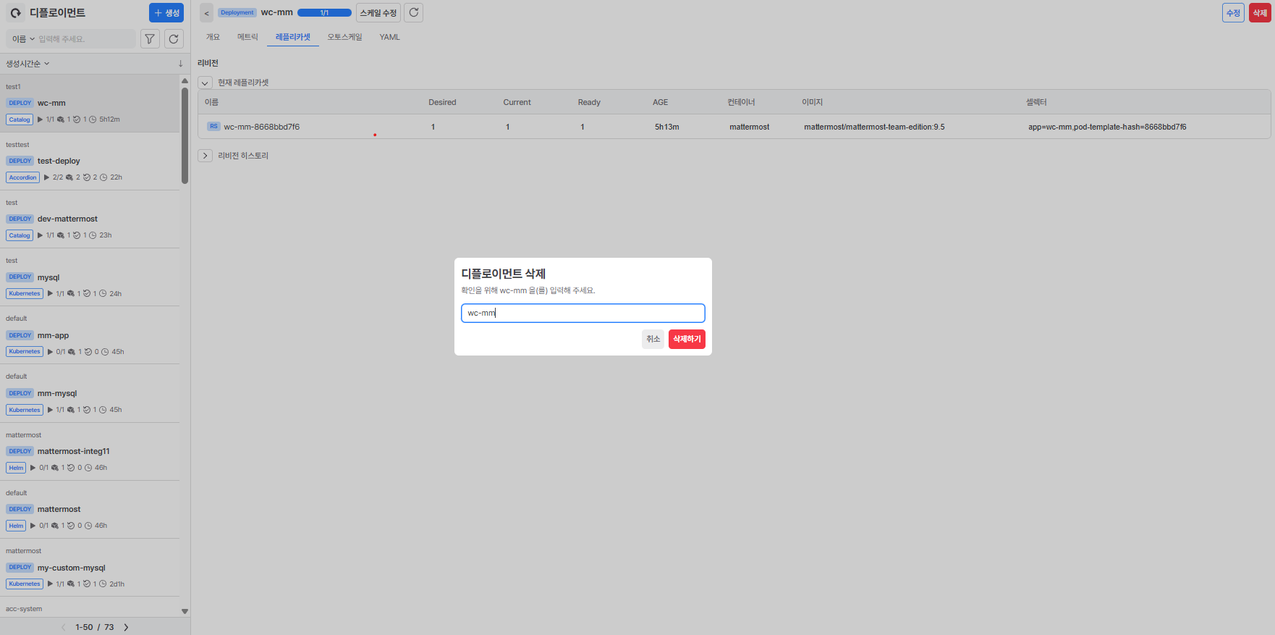This screenshot has width=1275, height=635.
Task: Select the my-custom-mysql deployment
Action: (90, 568)
